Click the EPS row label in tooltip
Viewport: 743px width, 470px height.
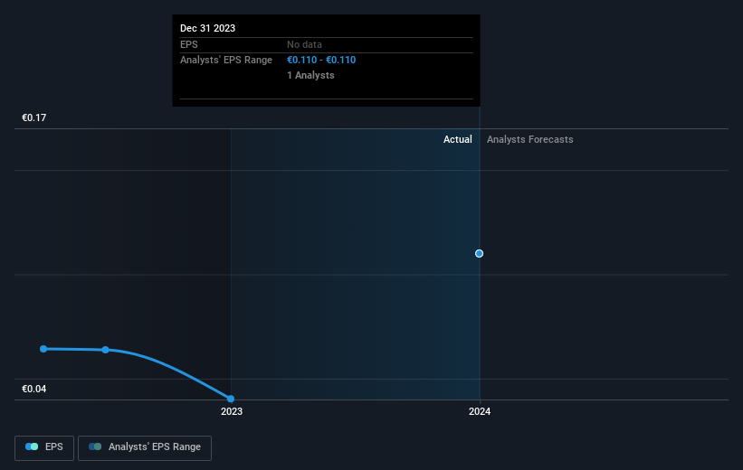188,44
